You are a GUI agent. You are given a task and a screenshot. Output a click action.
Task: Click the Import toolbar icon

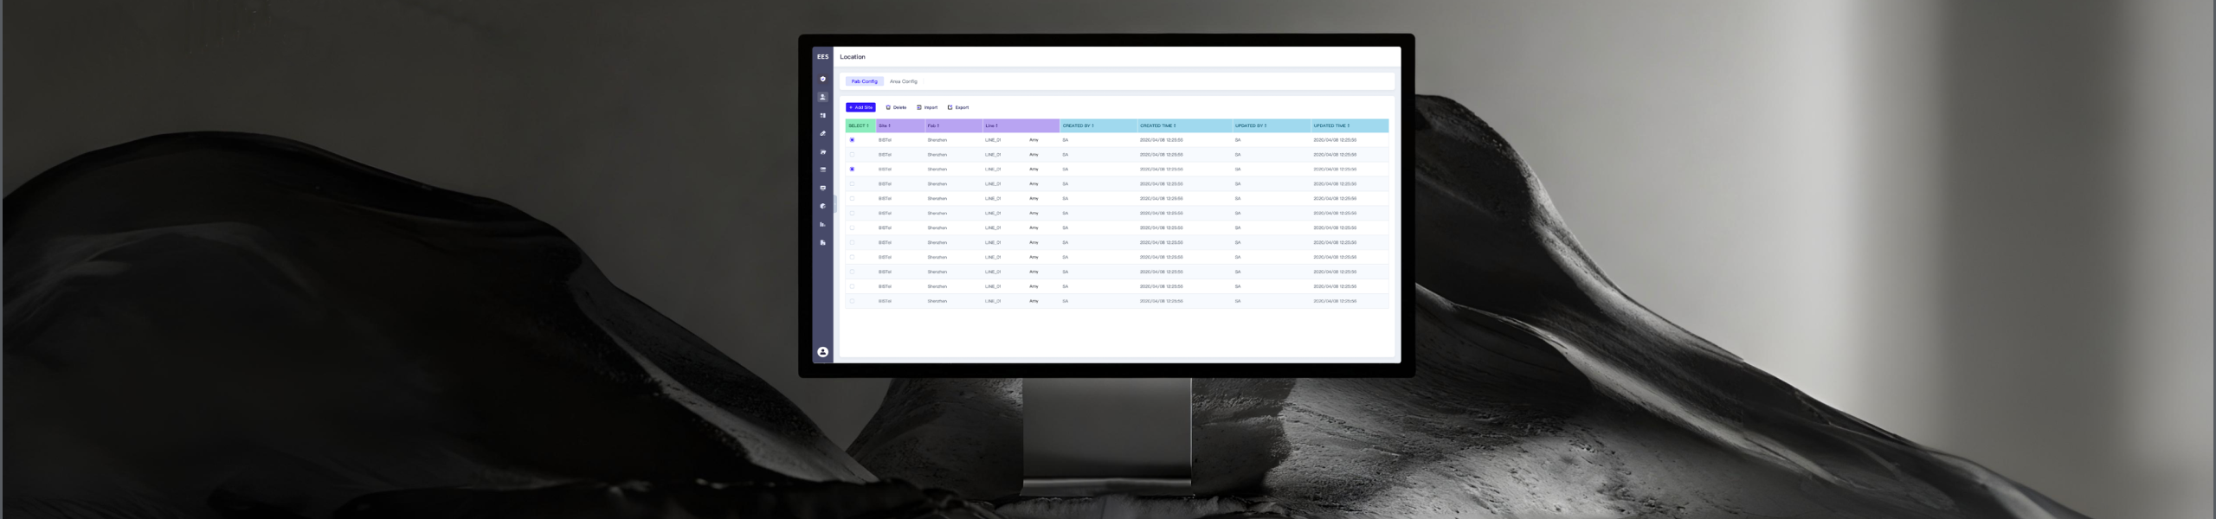tap(919, 107)
